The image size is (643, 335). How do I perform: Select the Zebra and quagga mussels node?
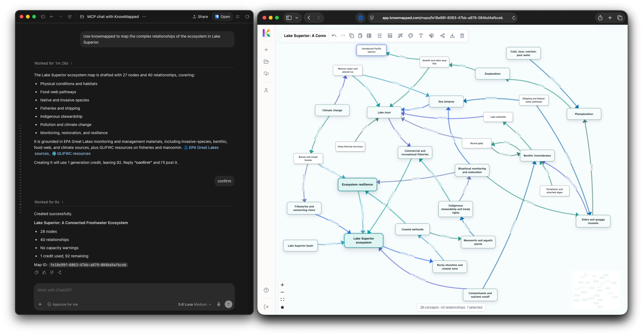(x=593, y=221)
